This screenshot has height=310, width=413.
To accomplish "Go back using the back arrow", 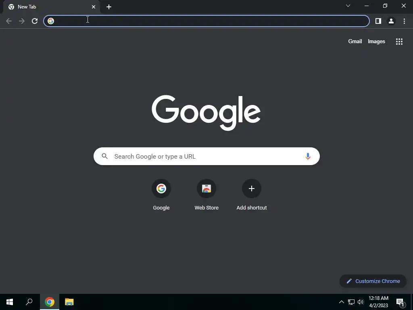I will (9, 21).
